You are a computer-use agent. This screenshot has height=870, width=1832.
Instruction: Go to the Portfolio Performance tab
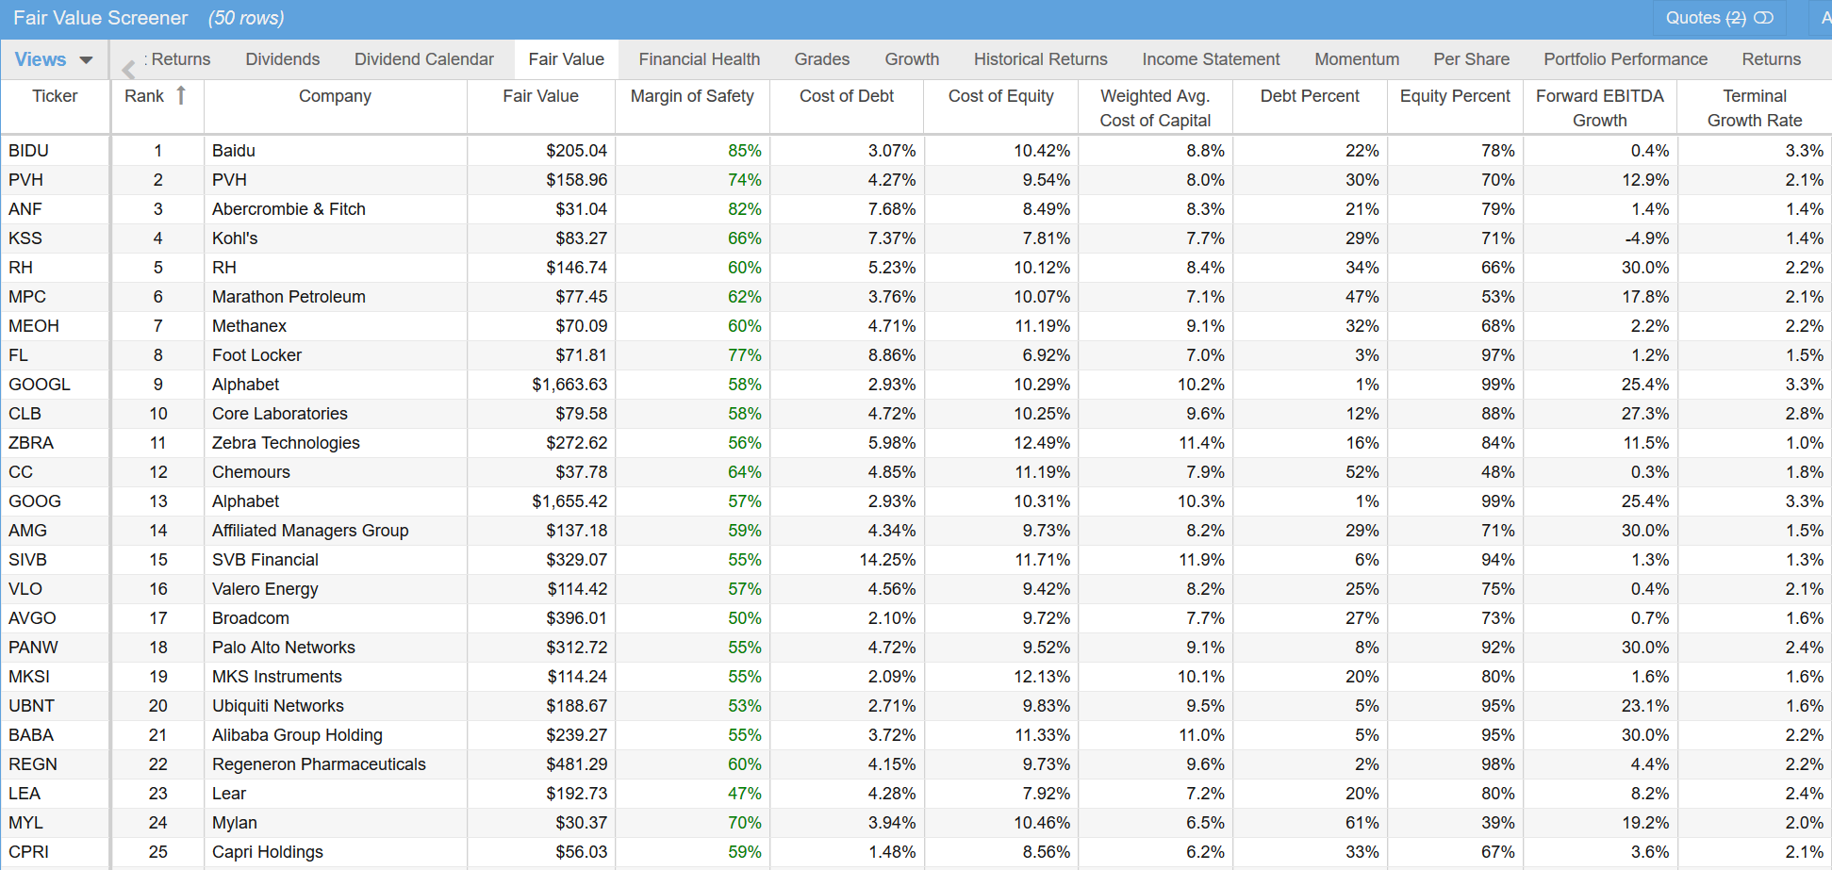(1625, 59)
